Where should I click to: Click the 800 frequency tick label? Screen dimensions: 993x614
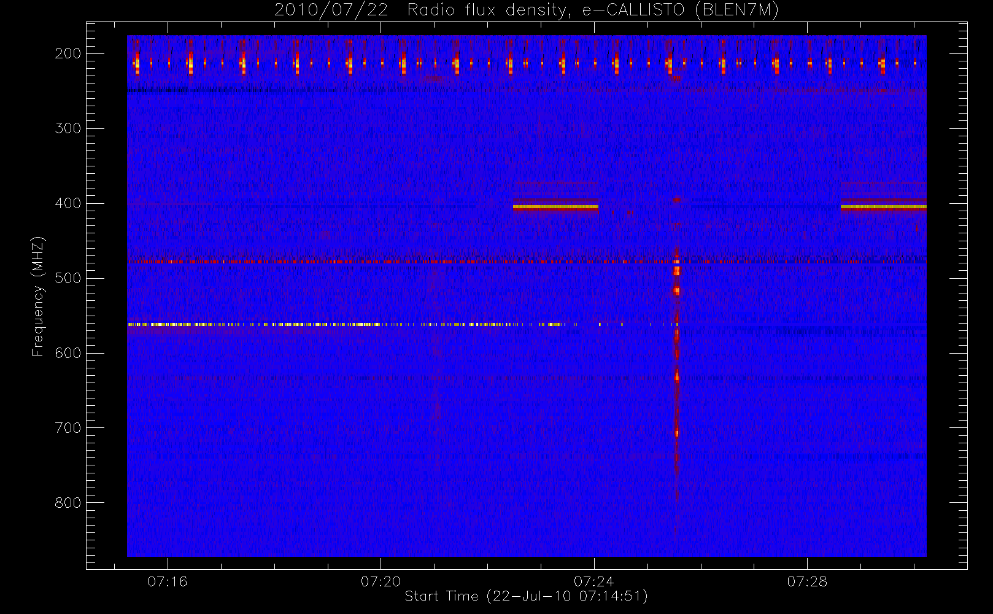point(68,503)
